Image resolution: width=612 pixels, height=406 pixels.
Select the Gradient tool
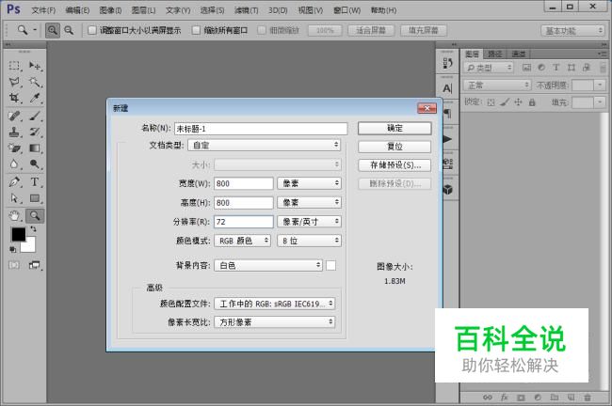coord(35,148)
